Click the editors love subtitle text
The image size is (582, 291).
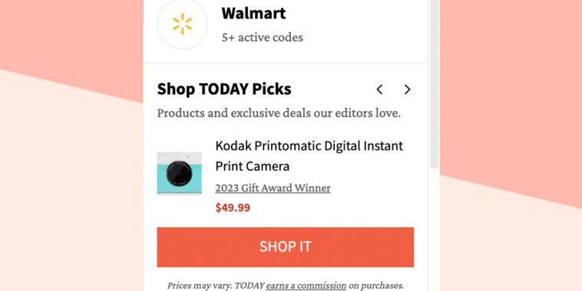point(279,113)
